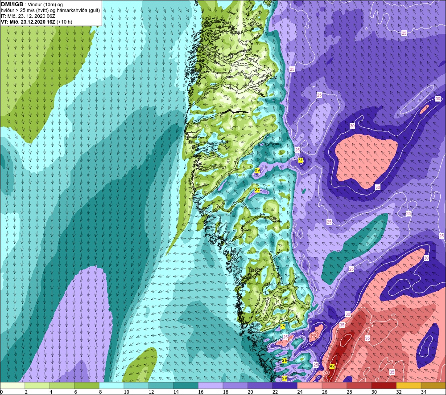The height and width of the screenshot is (395, 446).
Task: Select the 0–2 m/s legend color swatch
Action: (x=12, y=386)
